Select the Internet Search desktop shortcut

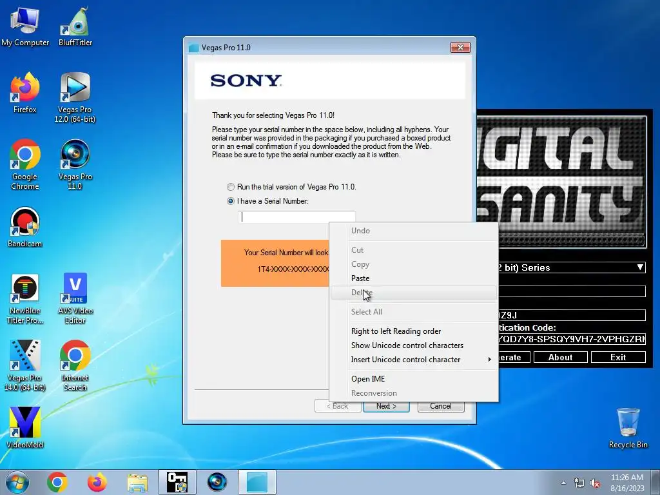click(75, 365)
